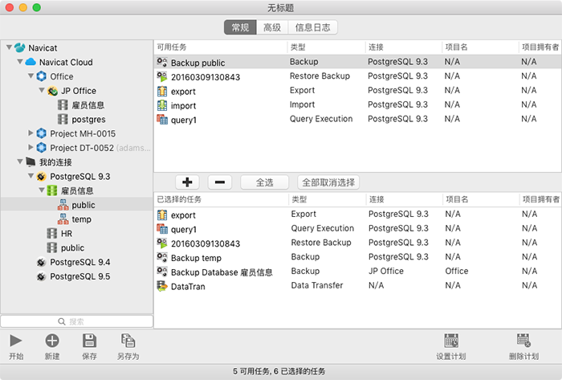
Task: Select the query1 task in available tasks
Action: (184, 120)
